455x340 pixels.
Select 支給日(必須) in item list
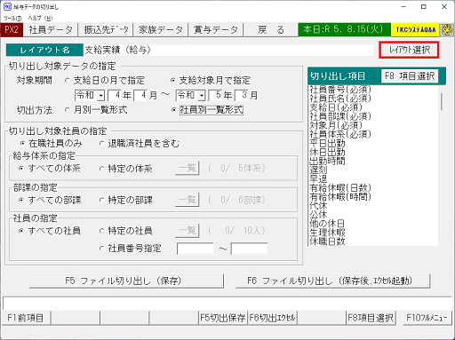pyautogui.click(x=336, y=107)
